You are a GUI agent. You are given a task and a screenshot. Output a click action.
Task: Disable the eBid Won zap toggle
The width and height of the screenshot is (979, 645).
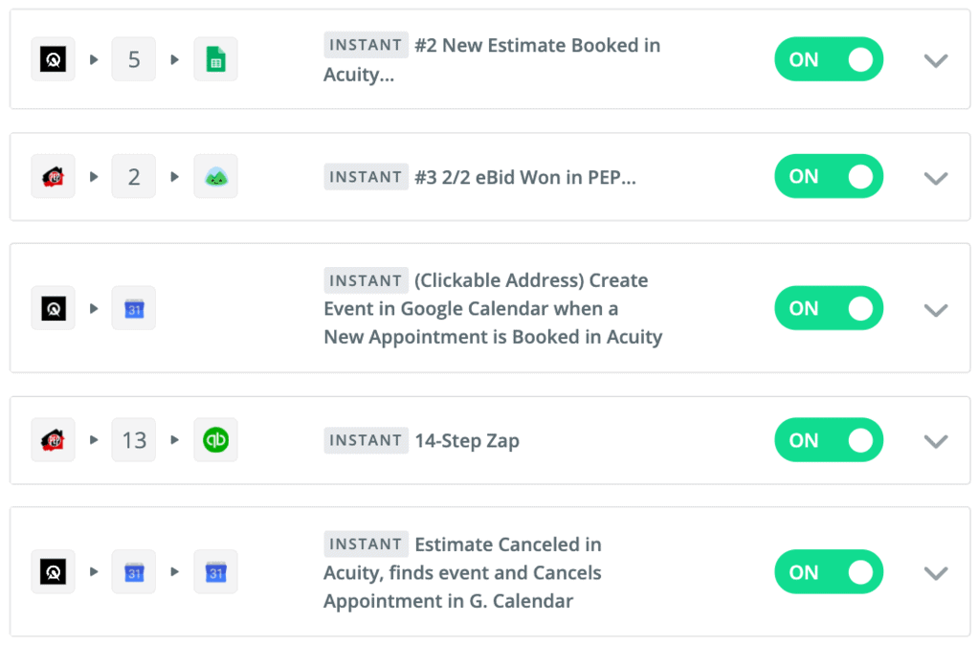click(x=829, y=176)
